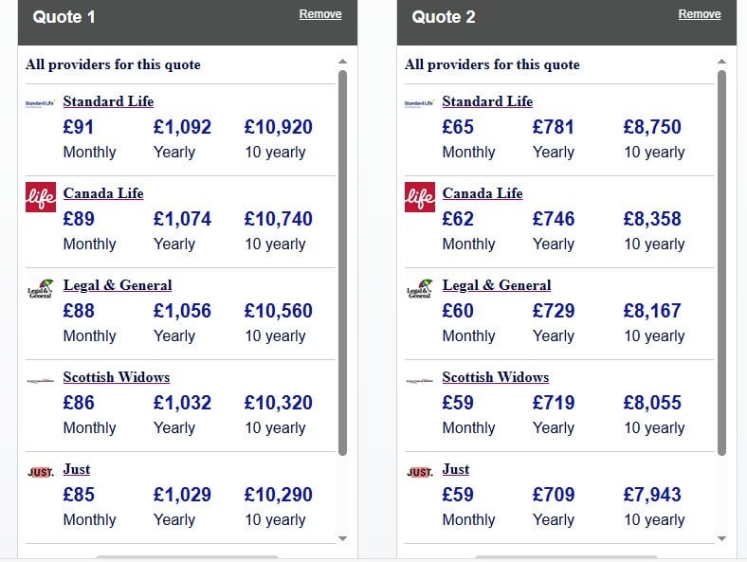Open Canada Life link in Quote 2
747x562 pixels.
click(x=483, y=193)
